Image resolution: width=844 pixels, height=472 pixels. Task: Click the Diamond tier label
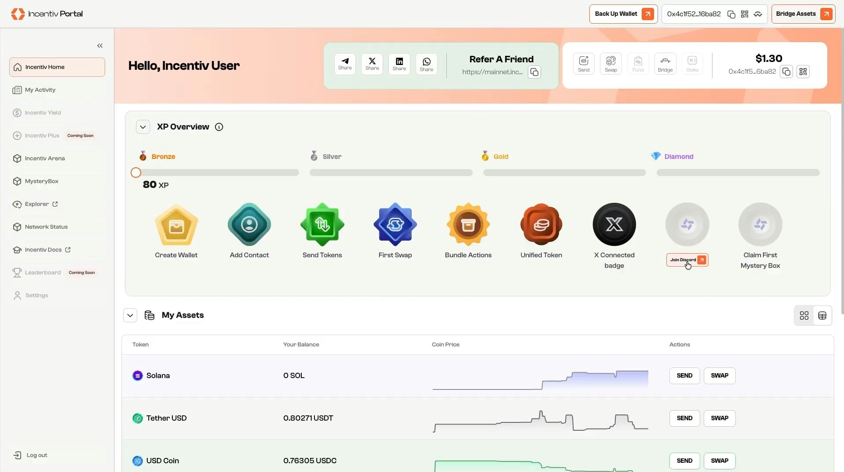tap(679, 157)
